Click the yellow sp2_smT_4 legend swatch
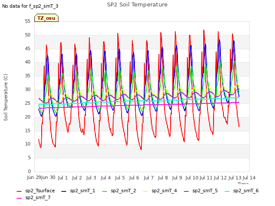 tap(145, 191)
